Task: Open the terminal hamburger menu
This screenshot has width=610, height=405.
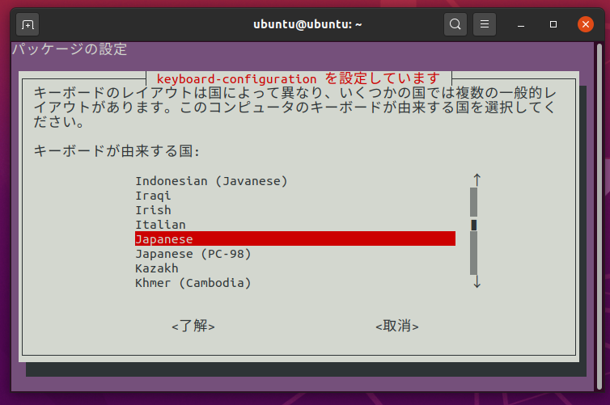Action: pyautogui.click(x=485, y=24)
